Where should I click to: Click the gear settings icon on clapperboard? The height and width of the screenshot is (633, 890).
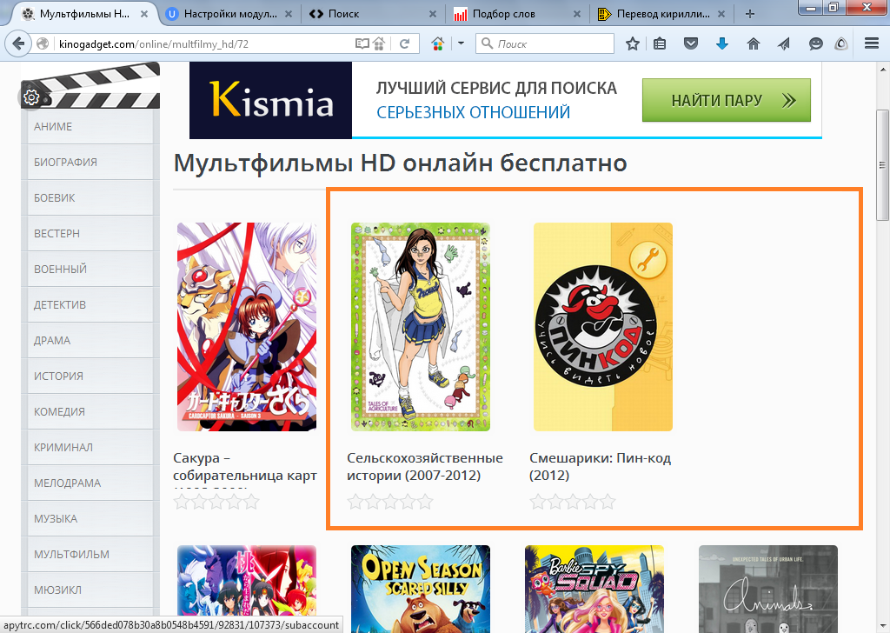tap(31, 97)
